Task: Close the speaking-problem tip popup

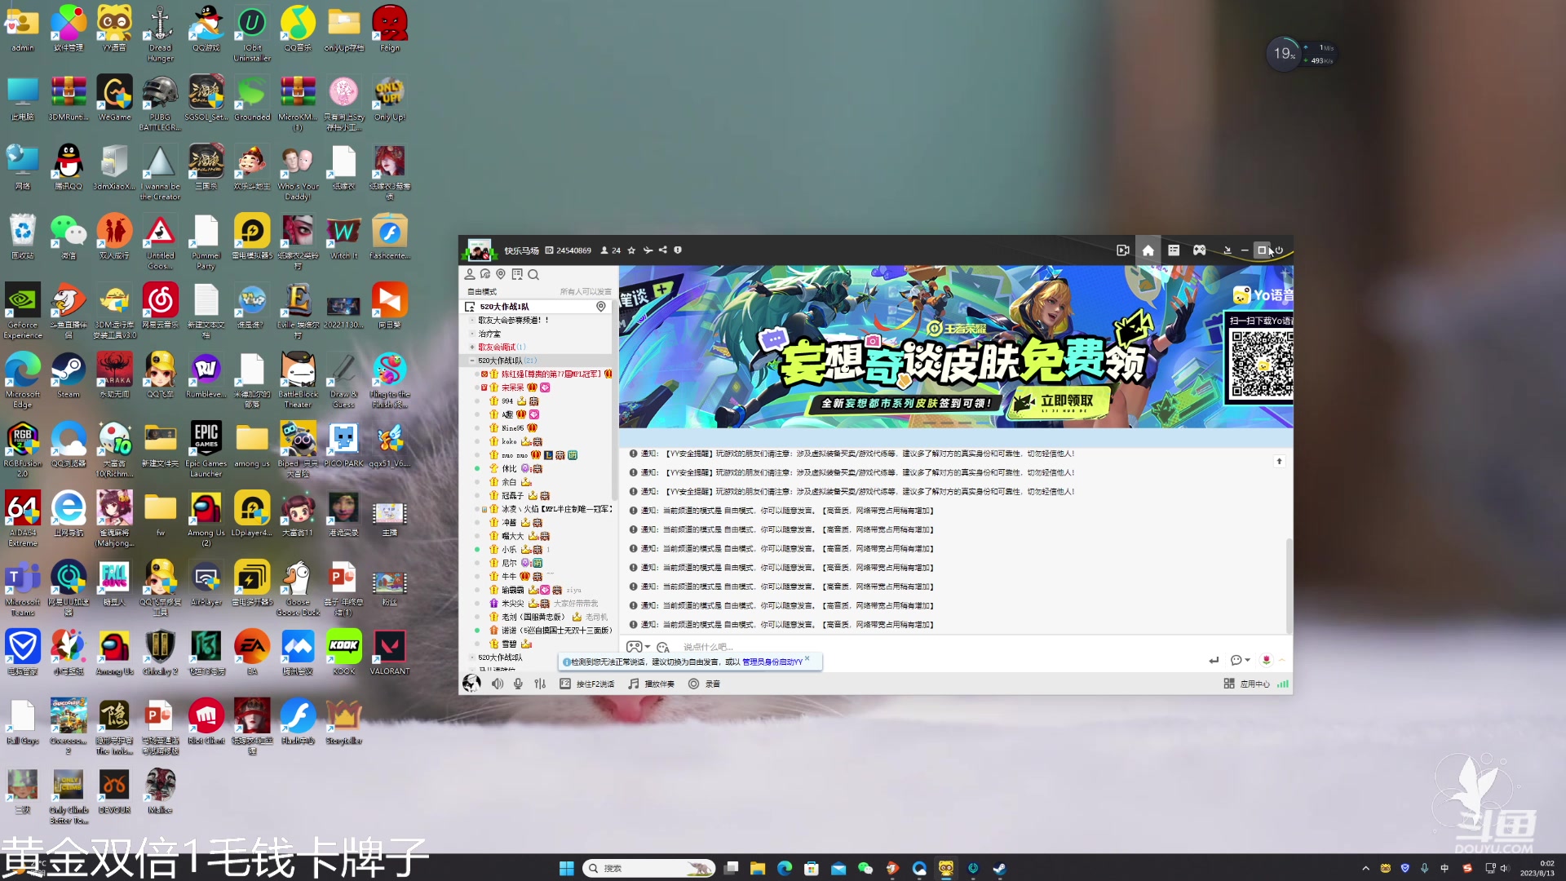Action: point(807,658)
